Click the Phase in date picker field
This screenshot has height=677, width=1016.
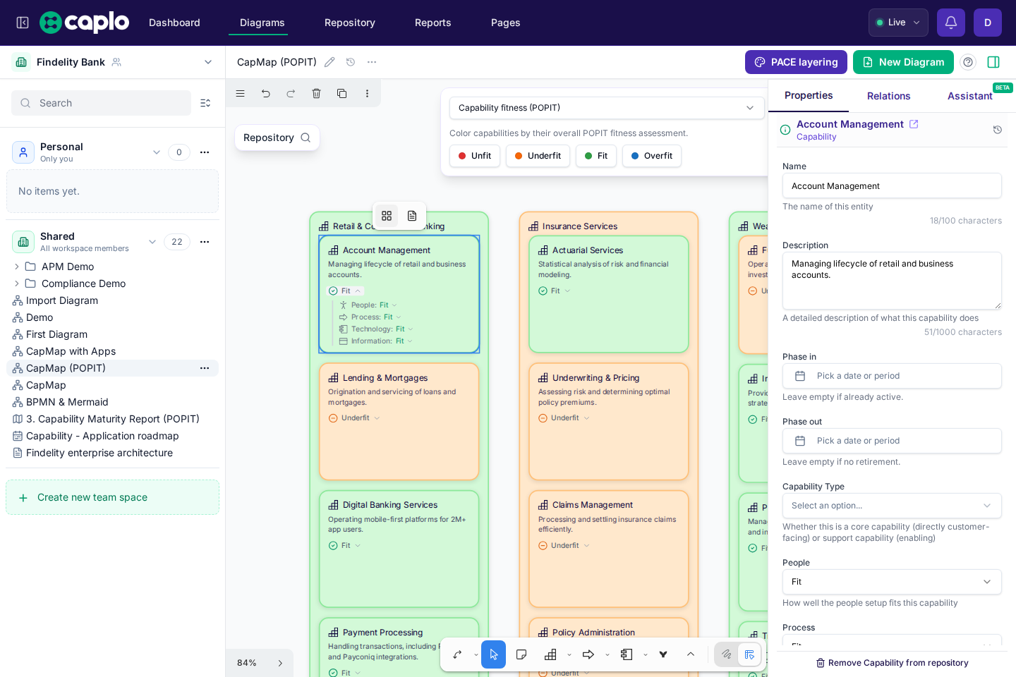892,376
